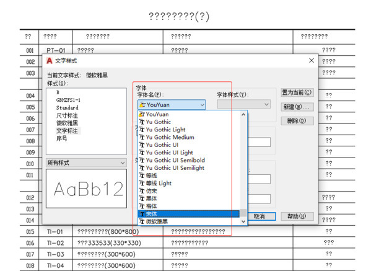Pick Yu Gothic Light font entry
Image resolution: width=379 pixels, height=271 pixels.
click(189, 130)
